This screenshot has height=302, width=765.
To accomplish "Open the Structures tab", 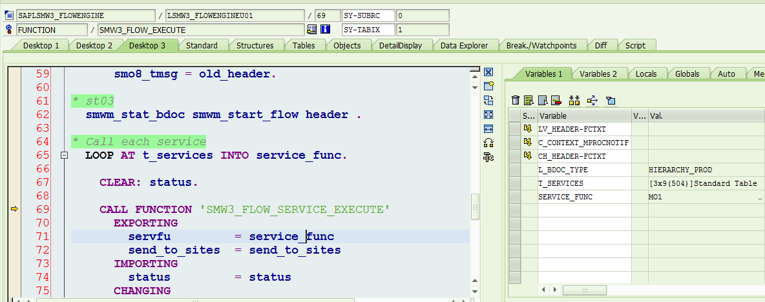I will [255, 45].
